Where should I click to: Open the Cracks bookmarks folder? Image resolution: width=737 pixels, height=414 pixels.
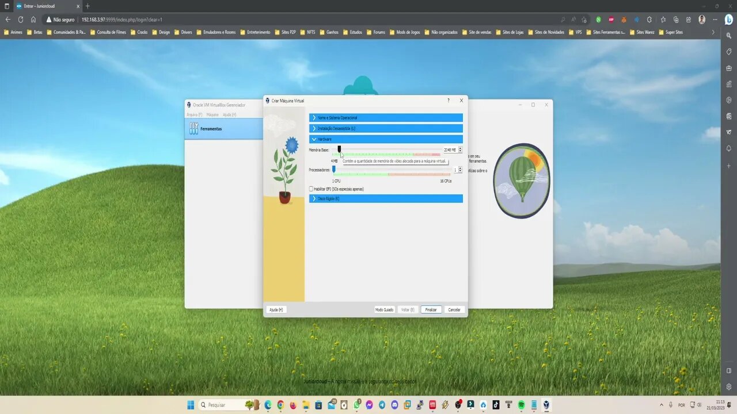(139, 32)
